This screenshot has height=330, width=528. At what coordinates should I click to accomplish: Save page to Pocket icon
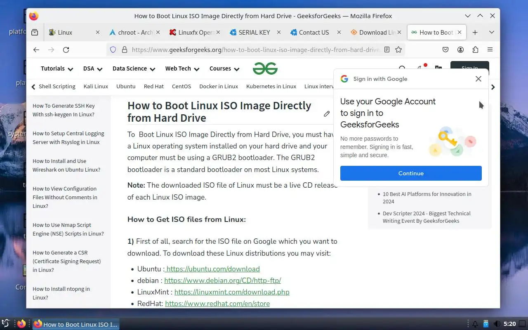click(x=445, y=49)
